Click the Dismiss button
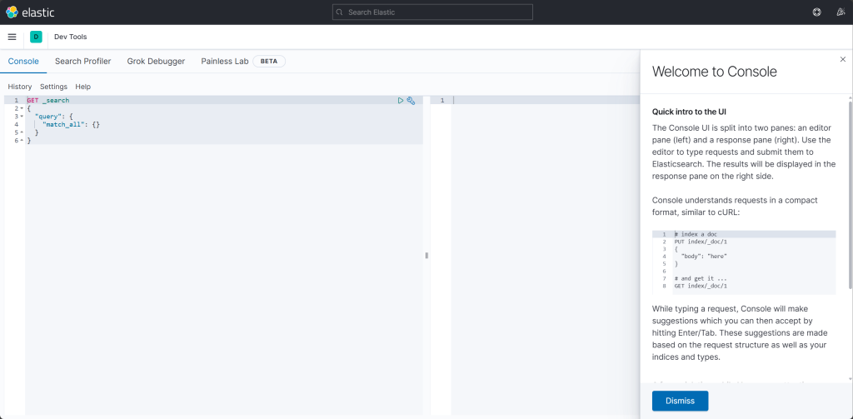 (x=680, y=401)
